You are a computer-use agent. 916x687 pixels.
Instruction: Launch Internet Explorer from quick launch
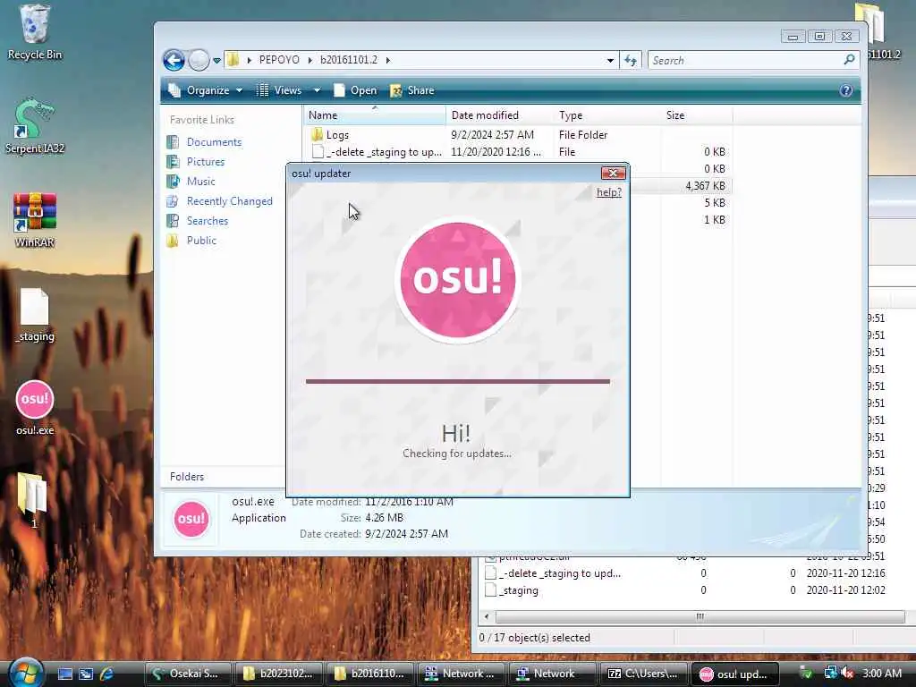pyautogui.click(x=107, y=674)
